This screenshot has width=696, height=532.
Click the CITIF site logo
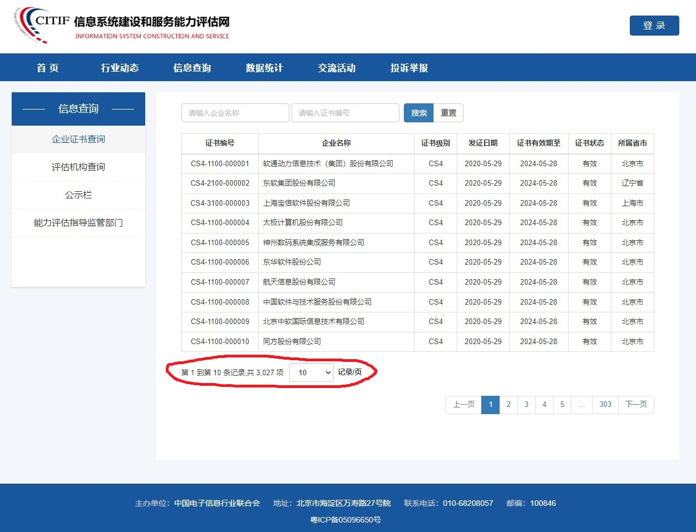pos(121,25)
